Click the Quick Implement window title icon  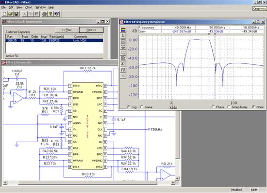coord(4,22)
